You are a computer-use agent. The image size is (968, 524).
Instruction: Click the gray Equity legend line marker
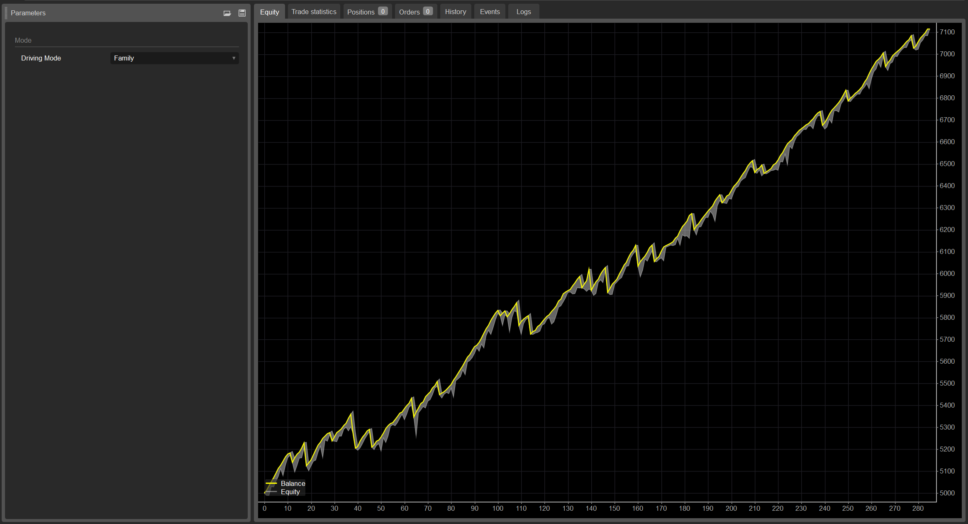(x=272, y=491)
